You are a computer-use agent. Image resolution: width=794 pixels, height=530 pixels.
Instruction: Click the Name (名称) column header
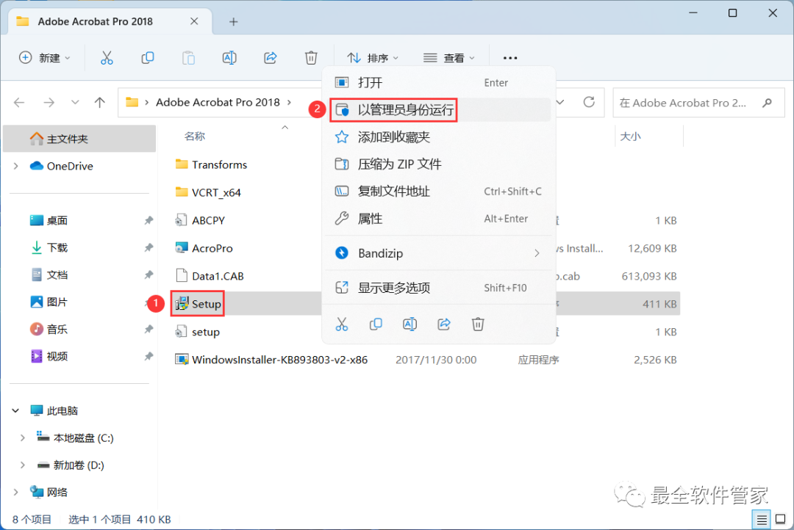pos(195,136)
